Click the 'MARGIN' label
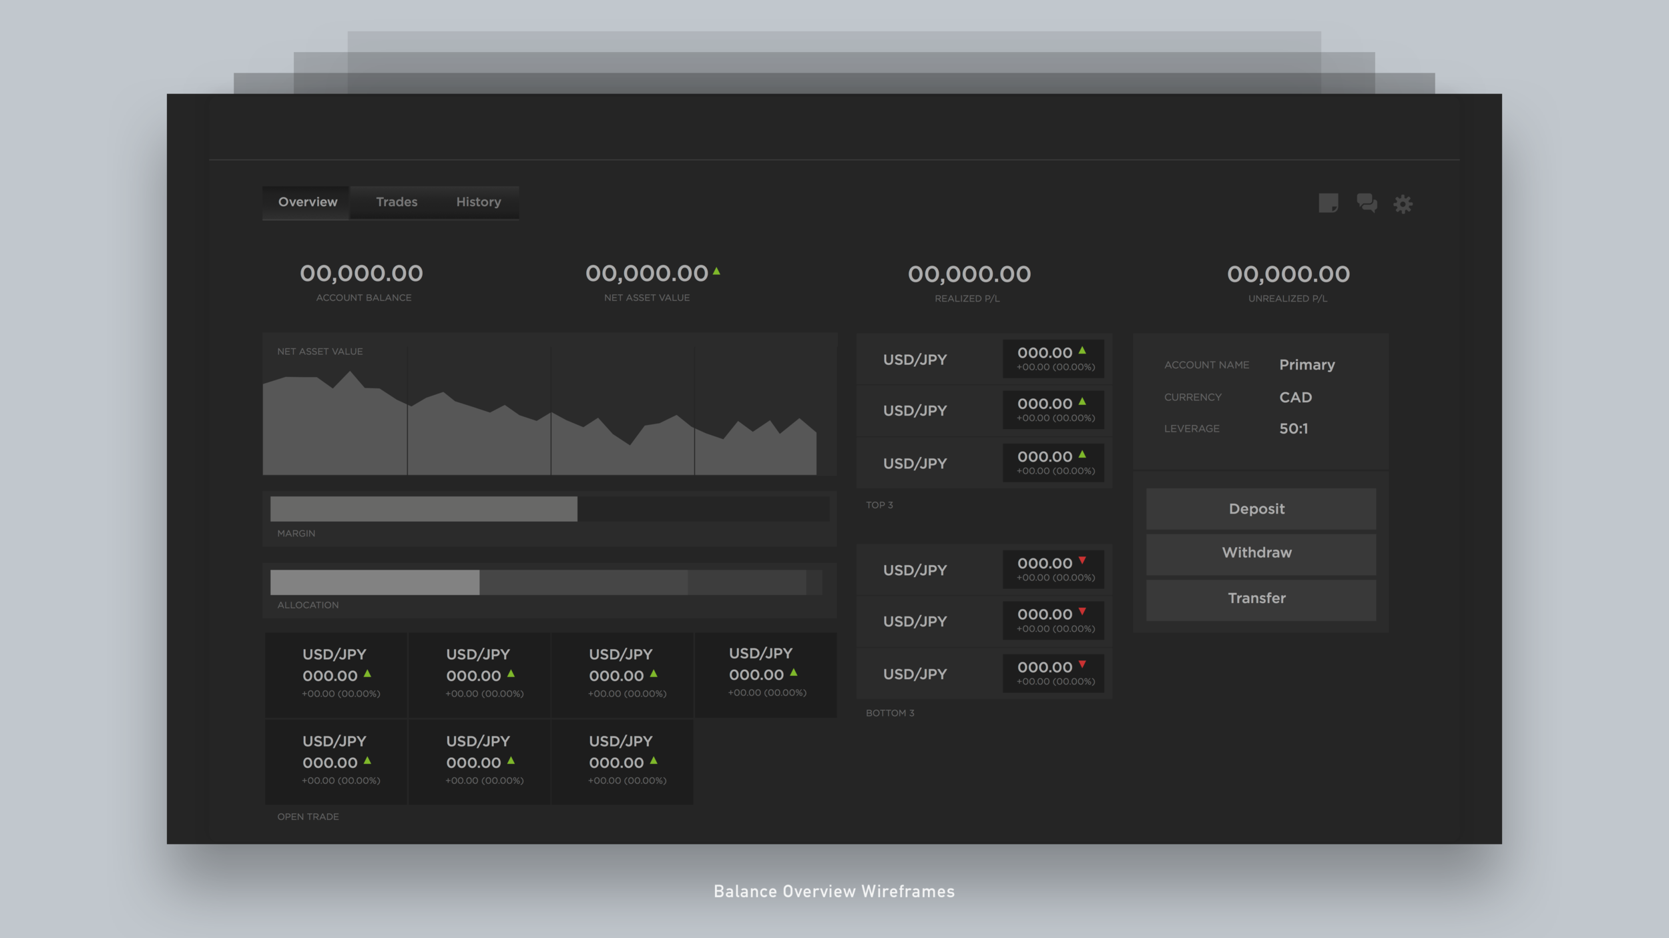 pyautogui.click(x=296, y=533)
